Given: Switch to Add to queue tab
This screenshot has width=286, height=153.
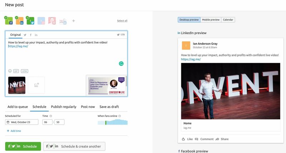Looking at the screenshot, I should coord(18,107).
